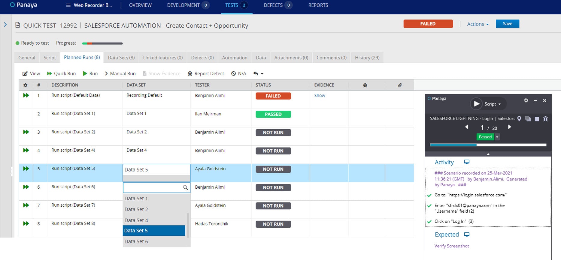Quick-run row 8 with the green arrows
This screenshot has height=260, width=561.
[26, 223]
